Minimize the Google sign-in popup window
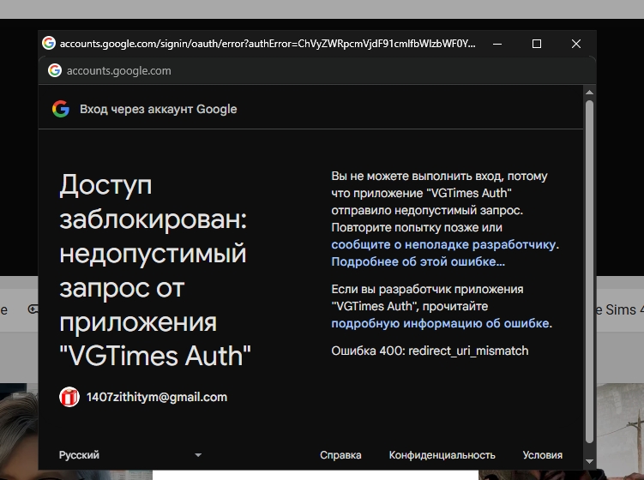644x480 pixels. [497, 44]
